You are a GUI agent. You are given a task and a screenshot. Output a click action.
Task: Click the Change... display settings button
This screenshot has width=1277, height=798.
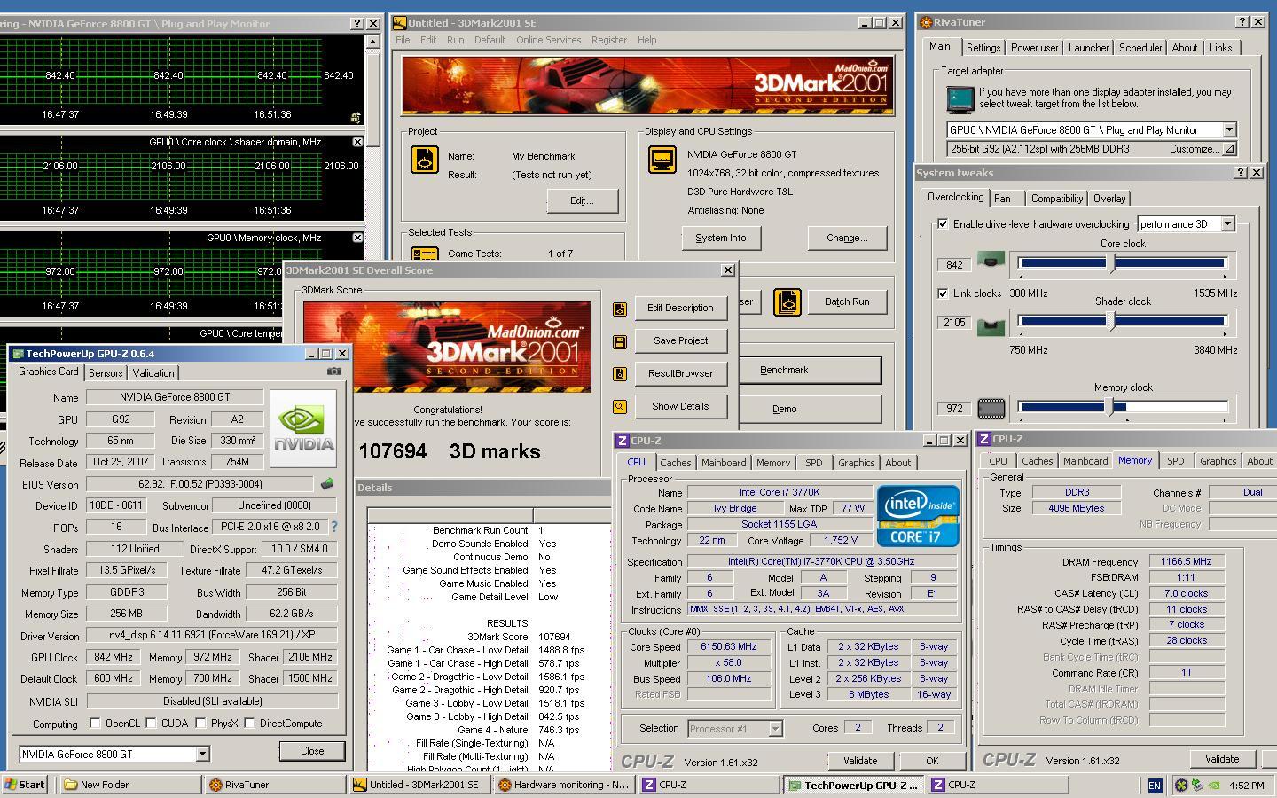click(847, 239)
